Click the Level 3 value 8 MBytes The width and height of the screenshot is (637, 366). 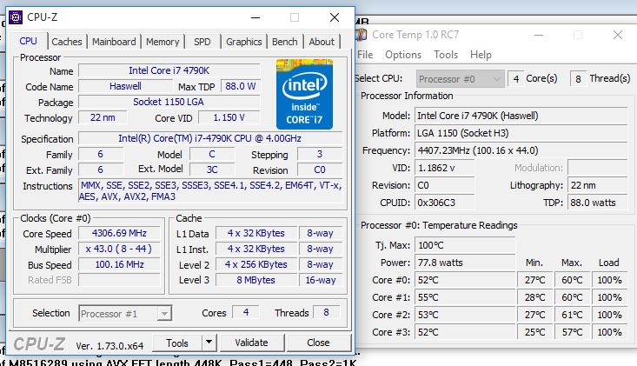click(256, 280)
